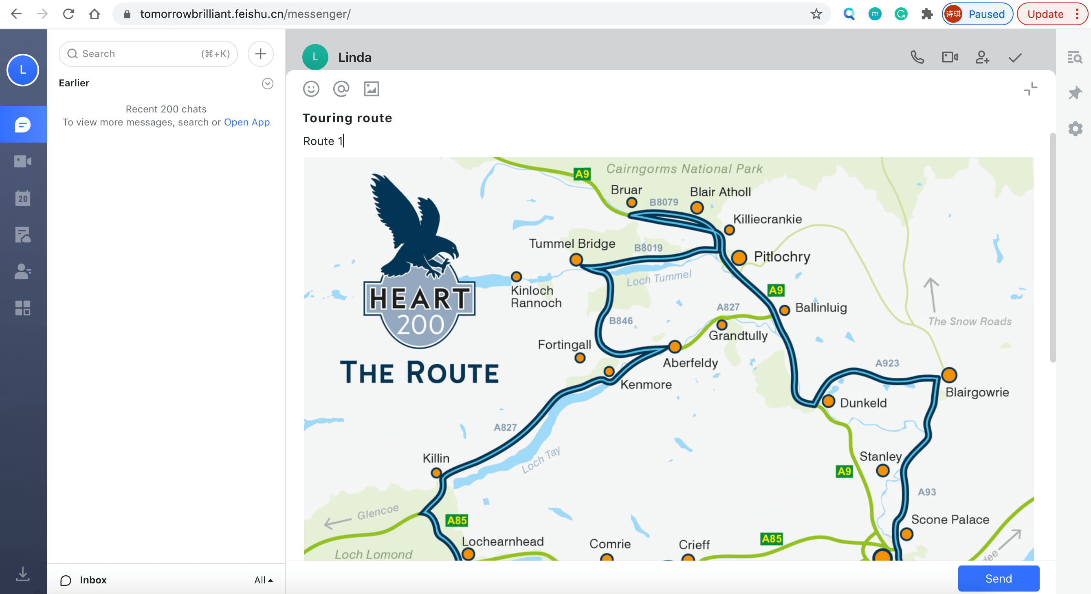1091x594 pixels.
Task: Click the plus button to create new
Action: [260, 54]
